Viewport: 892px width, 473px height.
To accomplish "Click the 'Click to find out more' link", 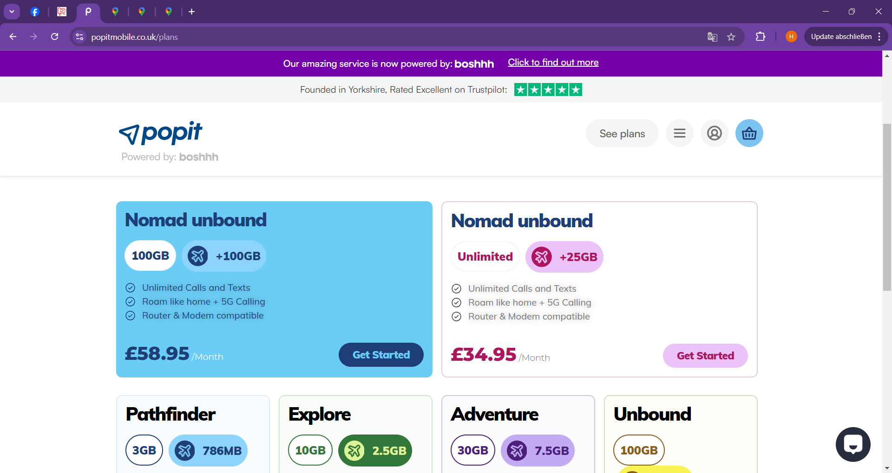I will (x=553, y=63).
